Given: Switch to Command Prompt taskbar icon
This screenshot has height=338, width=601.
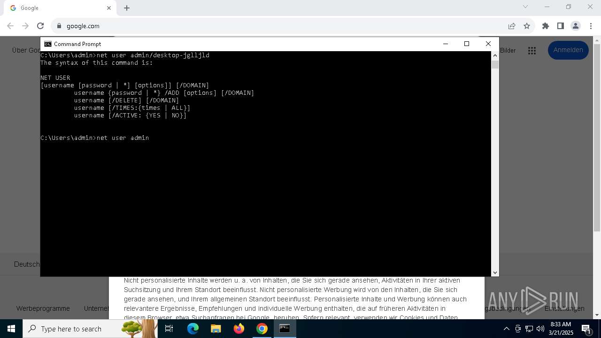Looking at the screenshot, I should [x=285, y=329].
